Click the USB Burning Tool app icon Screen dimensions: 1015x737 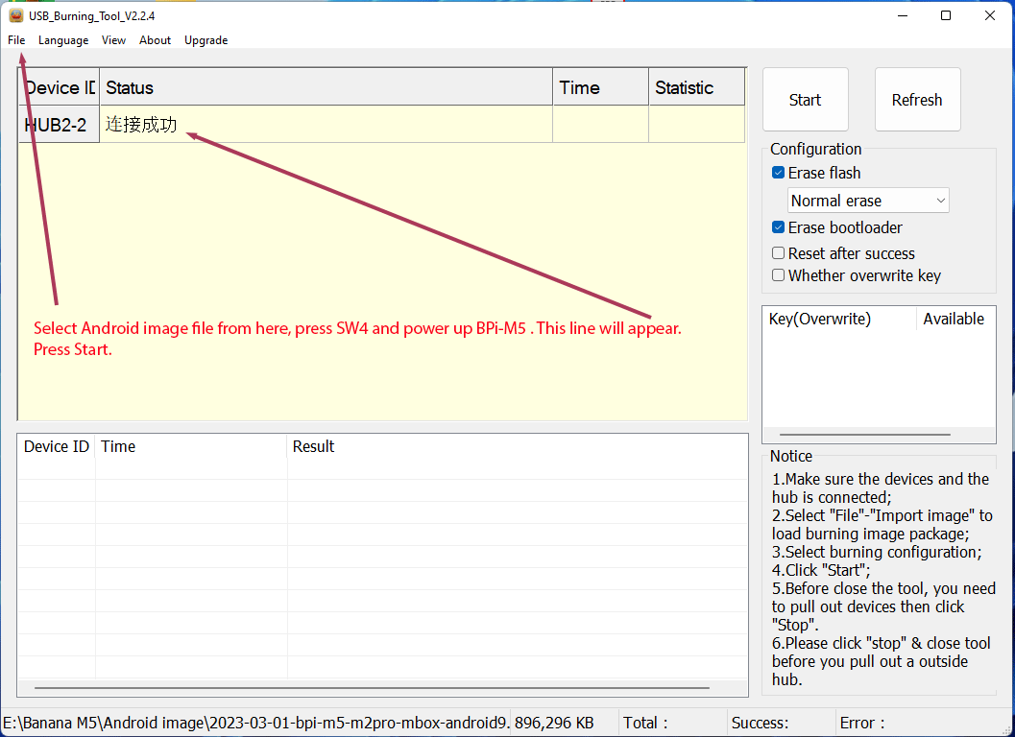pos(15,15)
